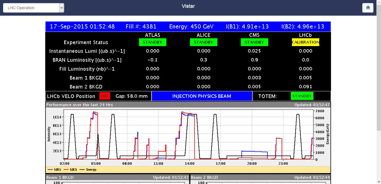
Task: Click ATLAS green STANDBY status badge
Action: coord(153,42)
